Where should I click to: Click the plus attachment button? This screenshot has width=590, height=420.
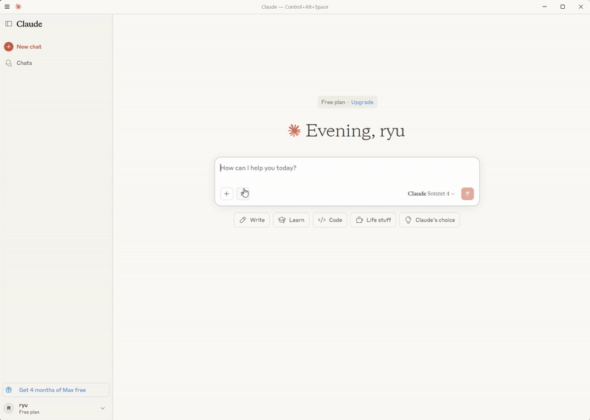(x=226, y=193)
